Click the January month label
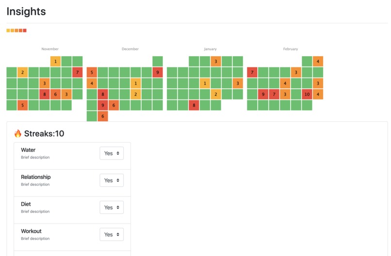This screenshot has width=391, height=256. click(x=210, y=49)
